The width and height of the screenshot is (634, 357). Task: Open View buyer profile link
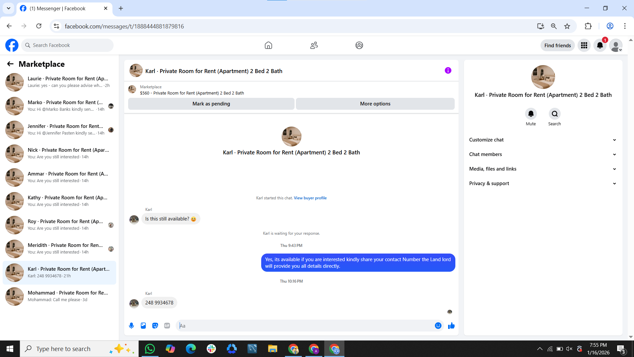tap(310, 198)
